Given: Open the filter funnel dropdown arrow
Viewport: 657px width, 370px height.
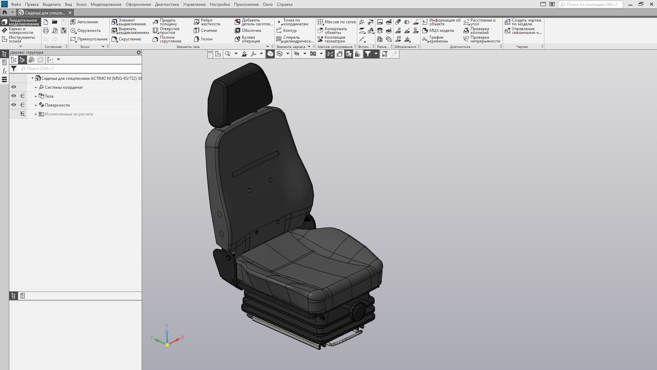Looking at the screenshot, I should 376,54.
